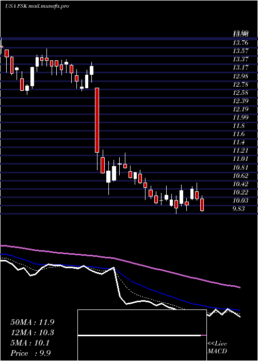
Task: Click the 50MA : 11.9 readout
Action: [33, 322]
